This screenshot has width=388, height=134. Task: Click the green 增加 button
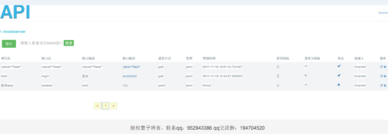click(x=9, y=44)
